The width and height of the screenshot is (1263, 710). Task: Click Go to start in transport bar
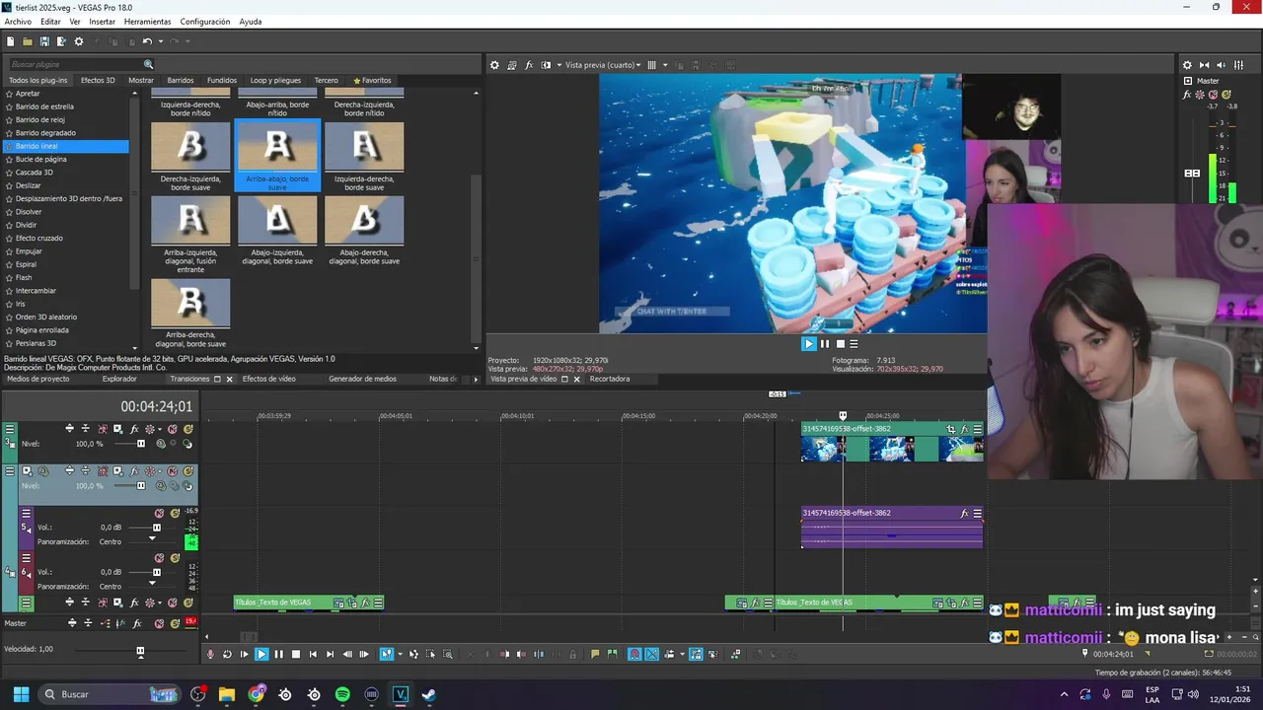313,654
